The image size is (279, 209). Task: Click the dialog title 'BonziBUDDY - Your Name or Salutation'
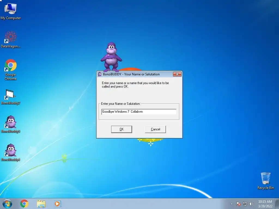tap(131, 74)
